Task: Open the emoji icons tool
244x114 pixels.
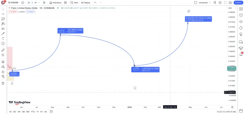Action: (x=3, y=43)
